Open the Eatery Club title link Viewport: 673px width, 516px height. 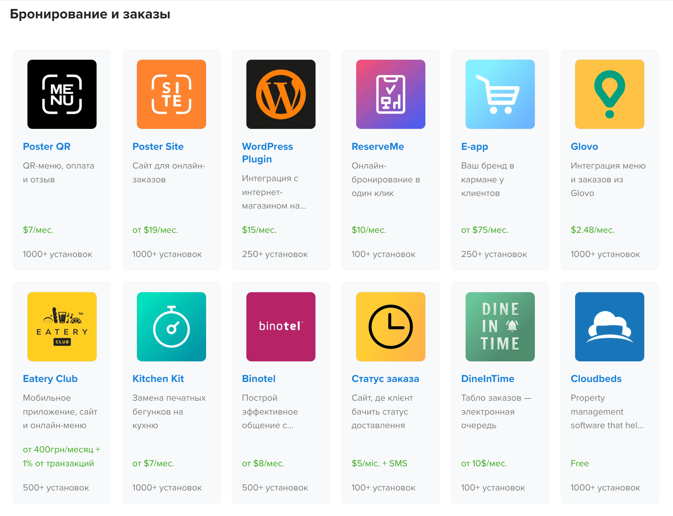50,379
